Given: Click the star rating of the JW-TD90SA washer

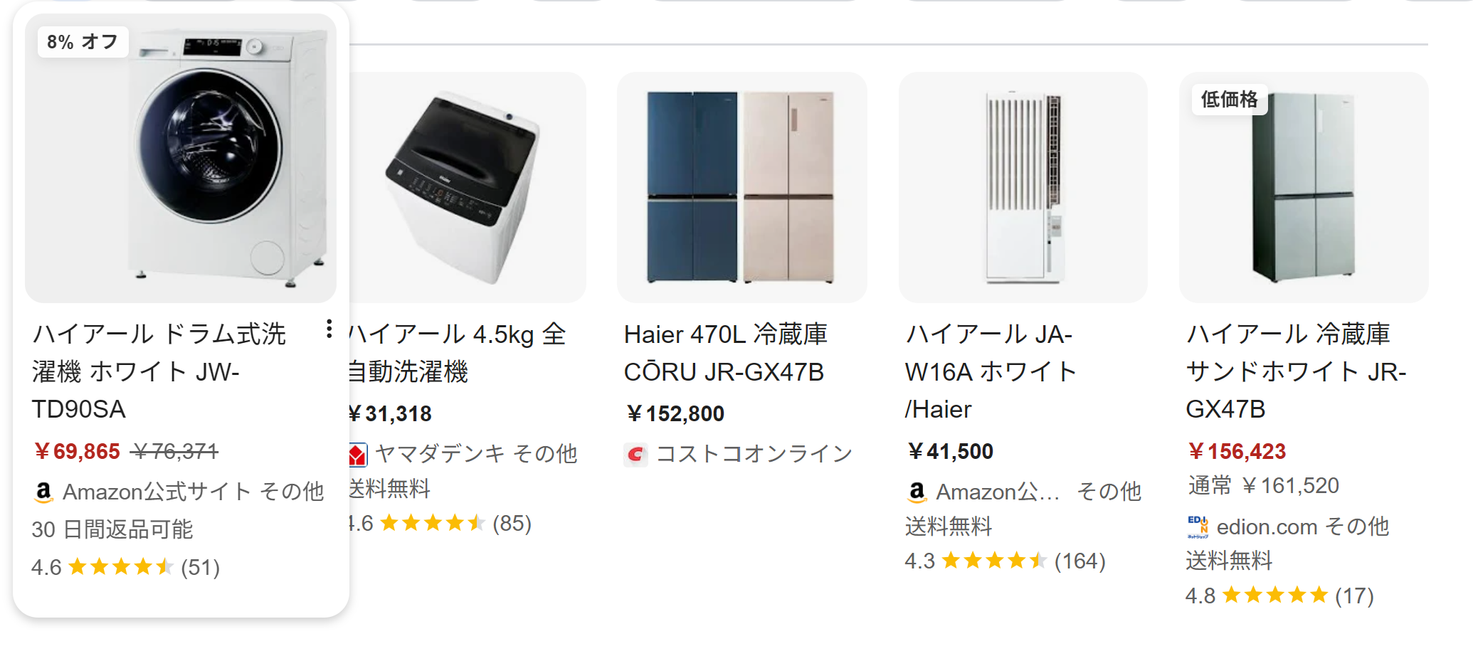Looking at the screenshot, I should click(121, 567).
